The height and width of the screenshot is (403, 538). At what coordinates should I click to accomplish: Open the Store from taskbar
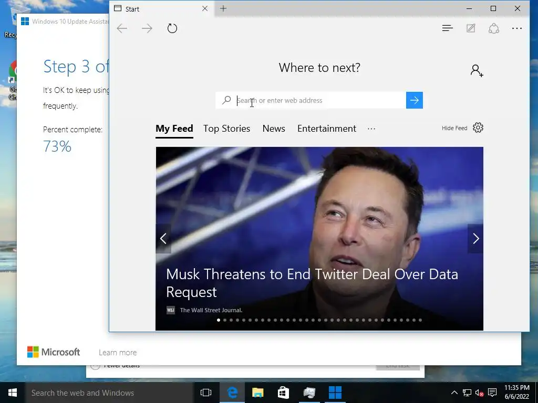283,393
